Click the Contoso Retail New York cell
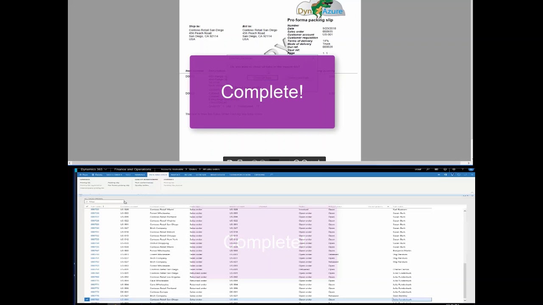The height and width of the screenshot is (305, 543). click(x=164, y=239)
